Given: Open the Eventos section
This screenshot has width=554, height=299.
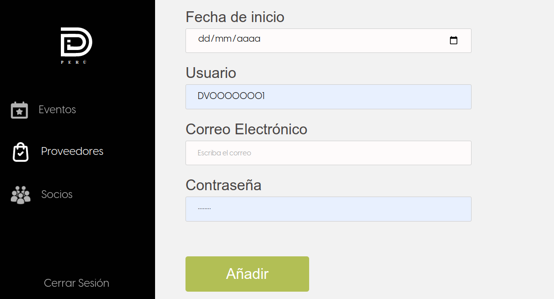Looking at the screenshot, I should [57, 109].
